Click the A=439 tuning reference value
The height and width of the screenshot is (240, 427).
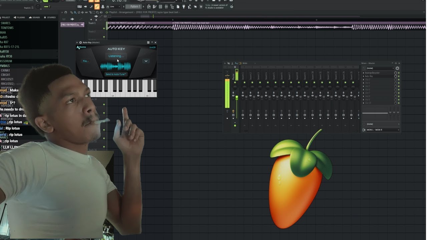click(152, 47)
